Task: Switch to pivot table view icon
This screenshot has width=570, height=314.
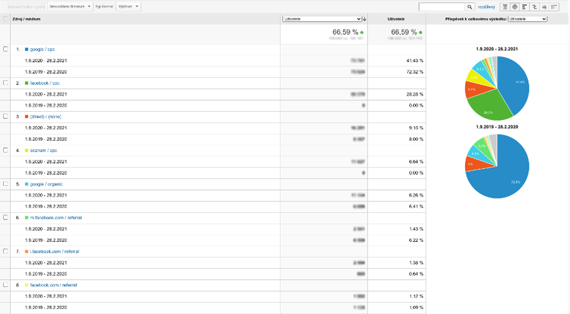Action: coord(554,7)
